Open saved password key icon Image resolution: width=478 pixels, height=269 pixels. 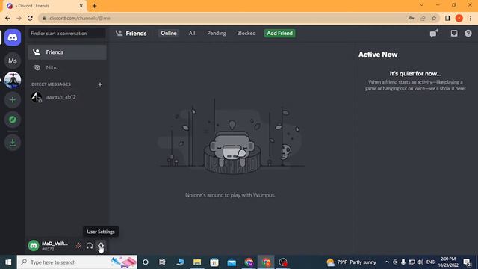point(412,18)
